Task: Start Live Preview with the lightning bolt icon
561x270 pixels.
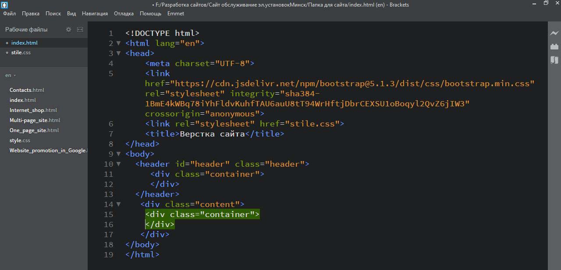Action: (x=554, y=33)
